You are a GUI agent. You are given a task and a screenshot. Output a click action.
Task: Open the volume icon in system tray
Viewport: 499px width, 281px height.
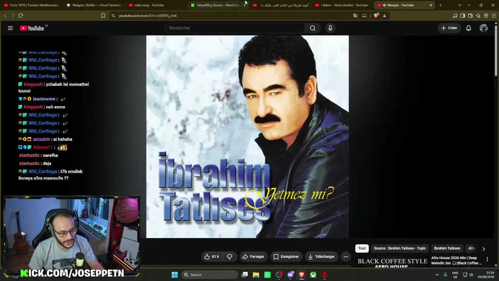point(471,275)
